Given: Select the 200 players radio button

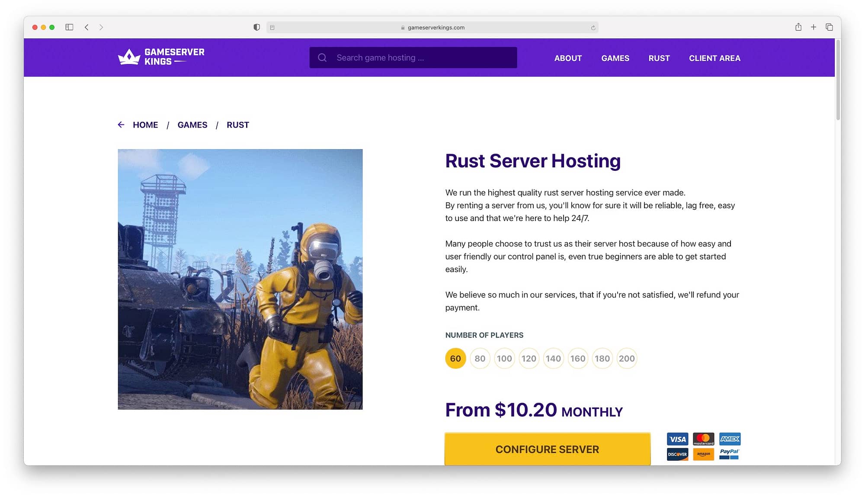Looking at the screenshot, I should [x=626, y=358].
